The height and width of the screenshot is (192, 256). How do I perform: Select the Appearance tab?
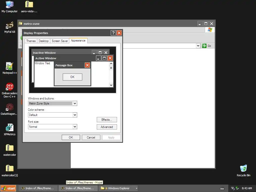click(x=78, y=41)
